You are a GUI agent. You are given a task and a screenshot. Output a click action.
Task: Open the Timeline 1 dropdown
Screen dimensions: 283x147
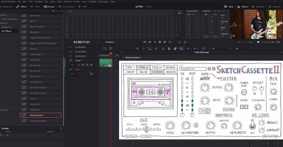[x=111, y=42]
